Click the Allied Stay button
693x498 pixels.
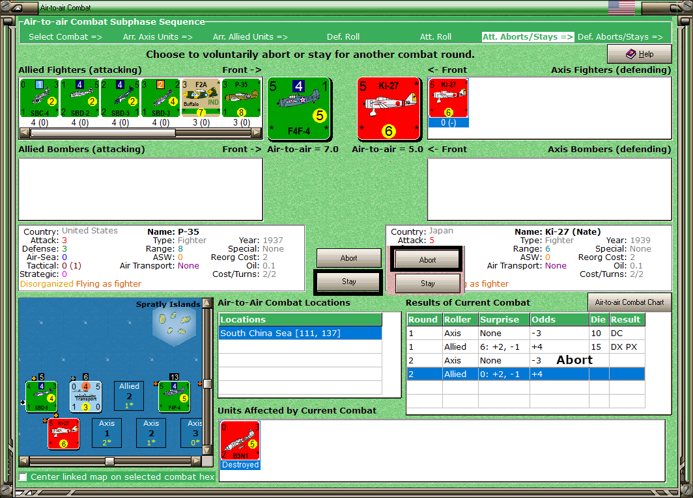pyautogui.click(x=348, y=282)
